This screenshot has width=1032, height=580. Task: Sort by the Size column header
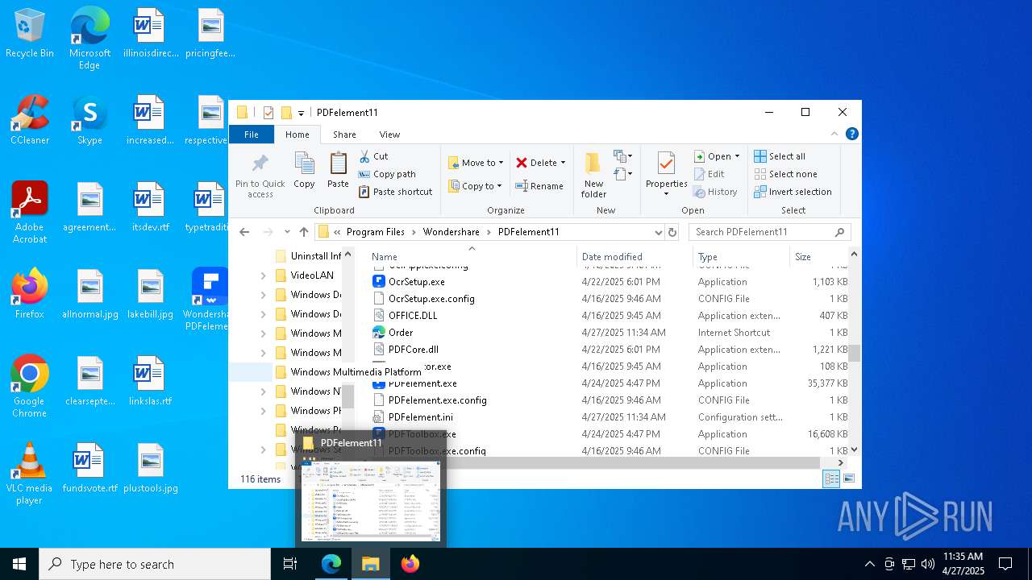click(818, 257)
